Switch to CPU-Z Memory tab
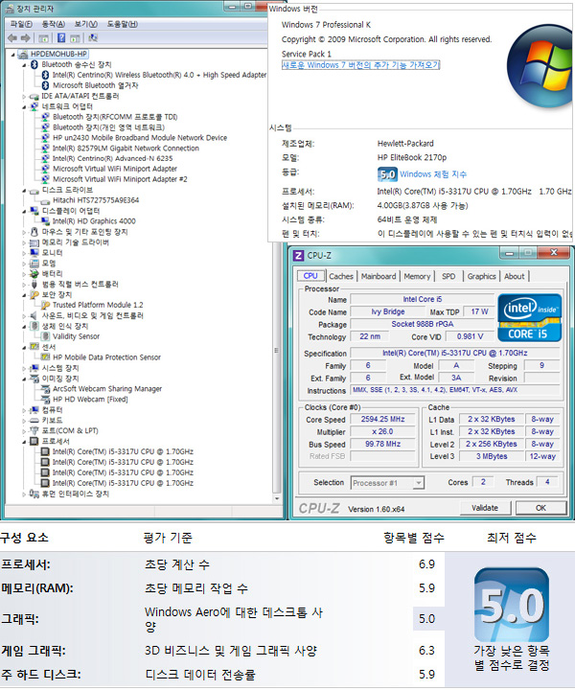The height and width of the screenshot is (690, 575). pyautogui.click(x=417, y=276)
